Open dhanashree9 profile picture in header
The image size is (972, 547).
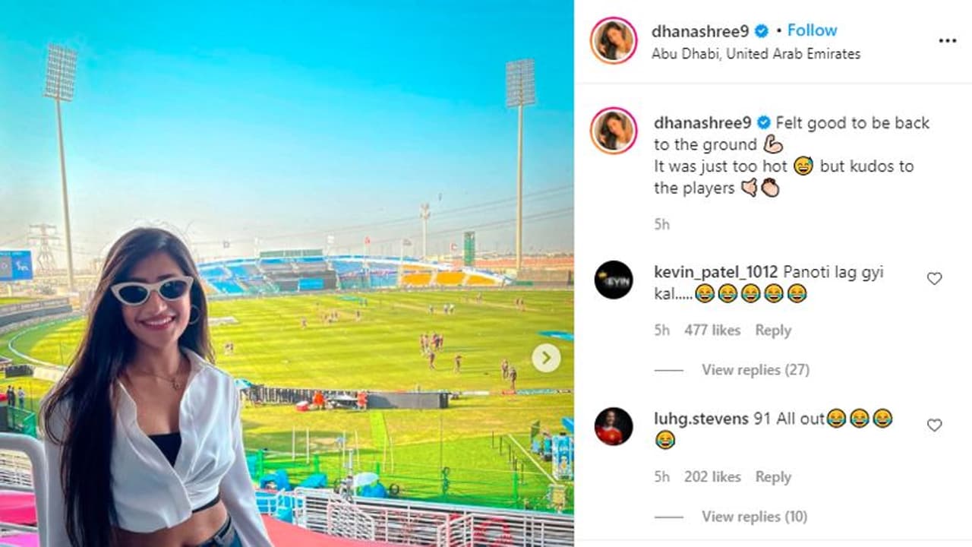[614, 40]
